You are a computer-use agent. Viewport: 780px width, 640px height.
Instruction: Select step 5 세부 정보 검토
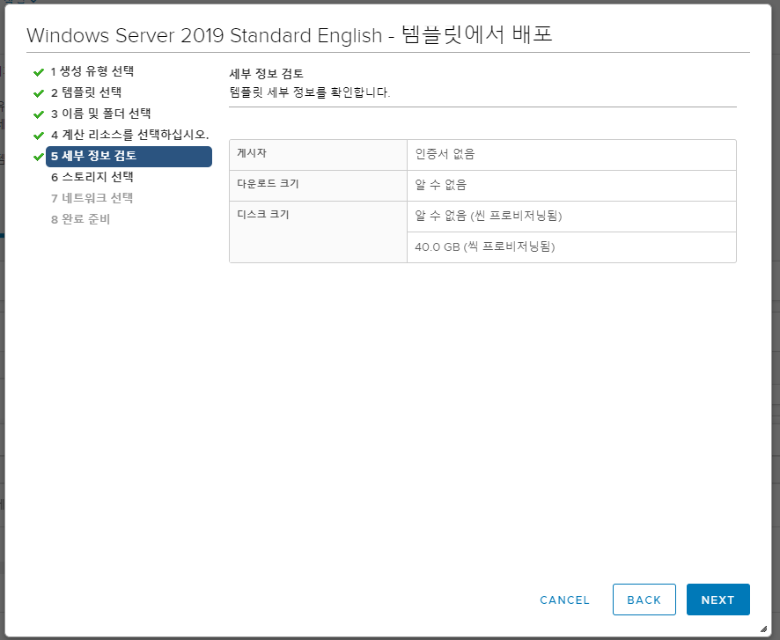[129, 156]
